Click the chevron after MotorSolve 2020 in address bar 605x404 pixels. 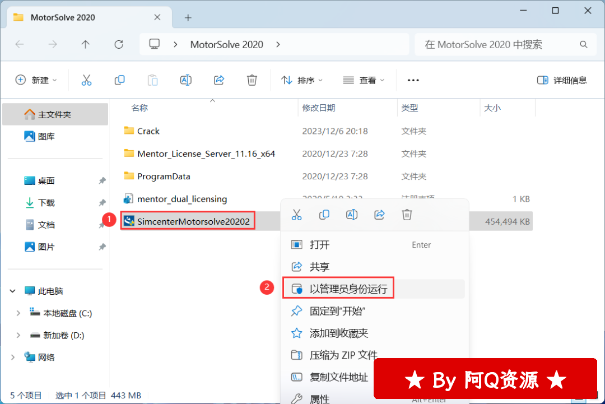[x=278, y=44]
